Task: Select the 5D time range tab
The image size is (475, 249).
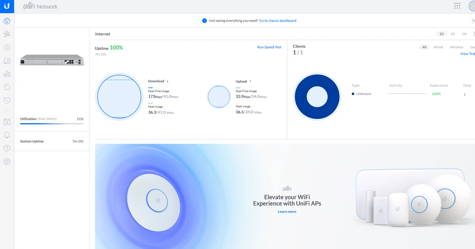Action: pyautogui.click(x=453, y=34)
